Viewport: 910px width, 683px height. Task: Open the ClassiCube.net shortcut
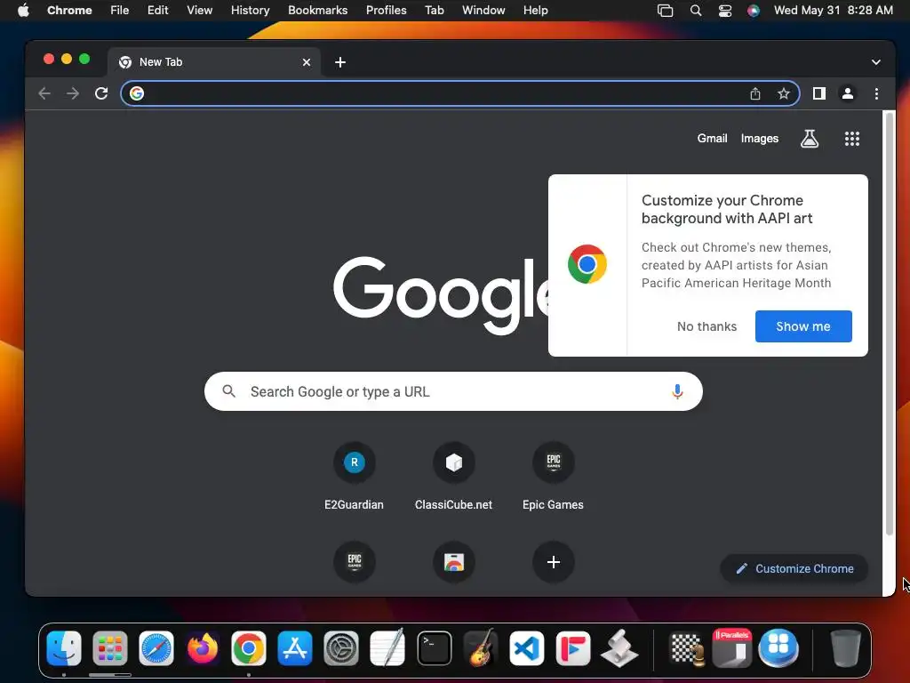pos(454,477)
